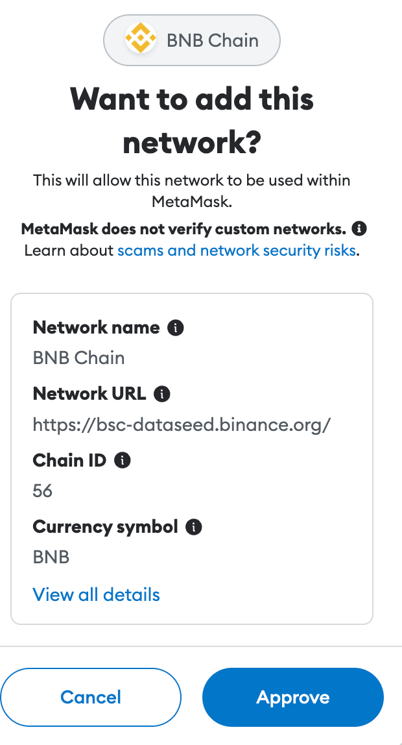The image size is (402, 745).
Task: Click the Network URL info icon
Action: (162, 393)
